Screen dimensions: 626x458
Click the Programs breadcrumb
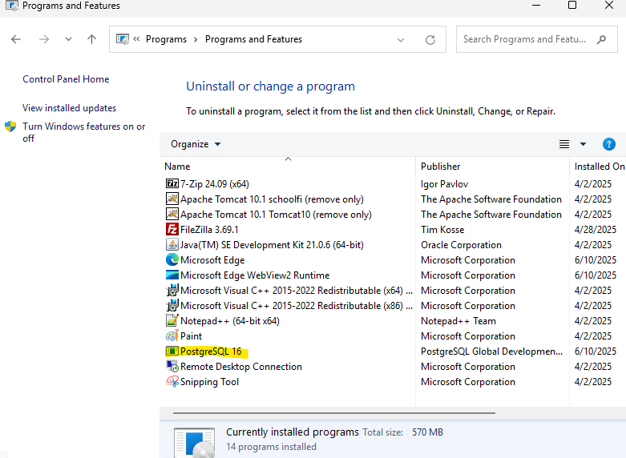pyautogui.click(x=166, y=39)
